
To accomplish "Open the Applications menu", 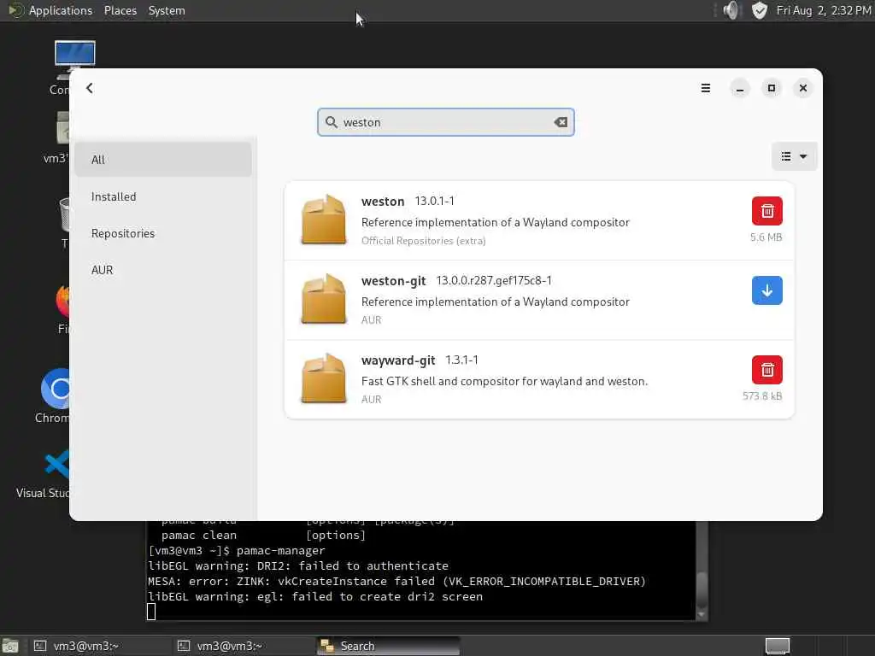I will (x=61, y=10).
